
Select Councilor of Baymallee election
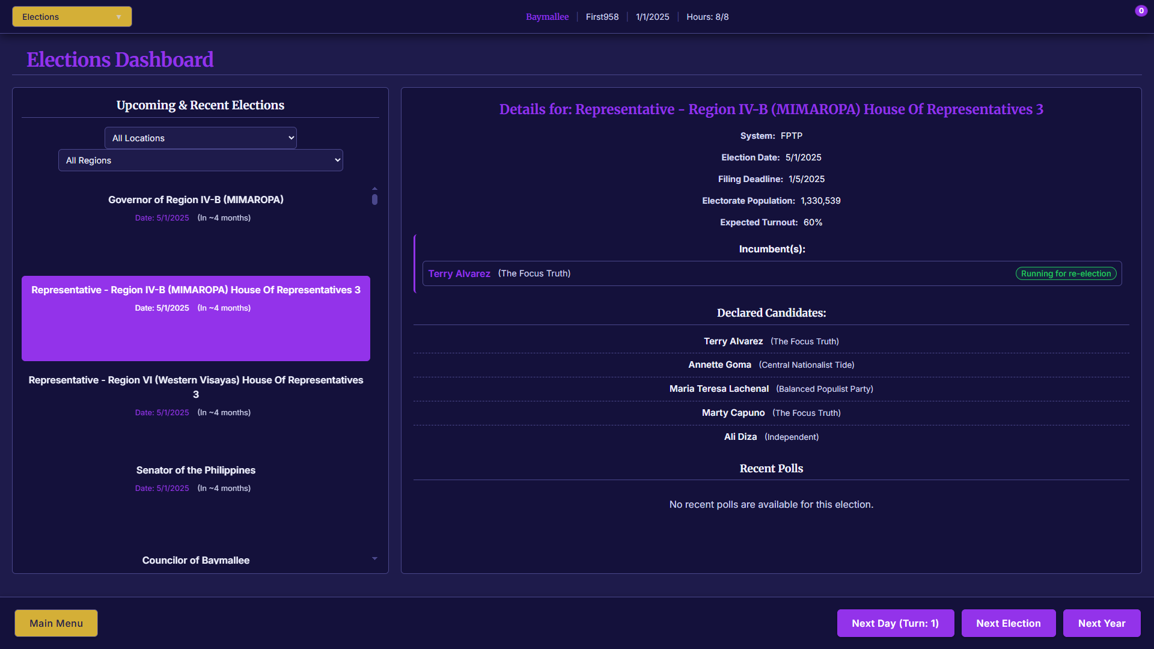click(195, 560)
